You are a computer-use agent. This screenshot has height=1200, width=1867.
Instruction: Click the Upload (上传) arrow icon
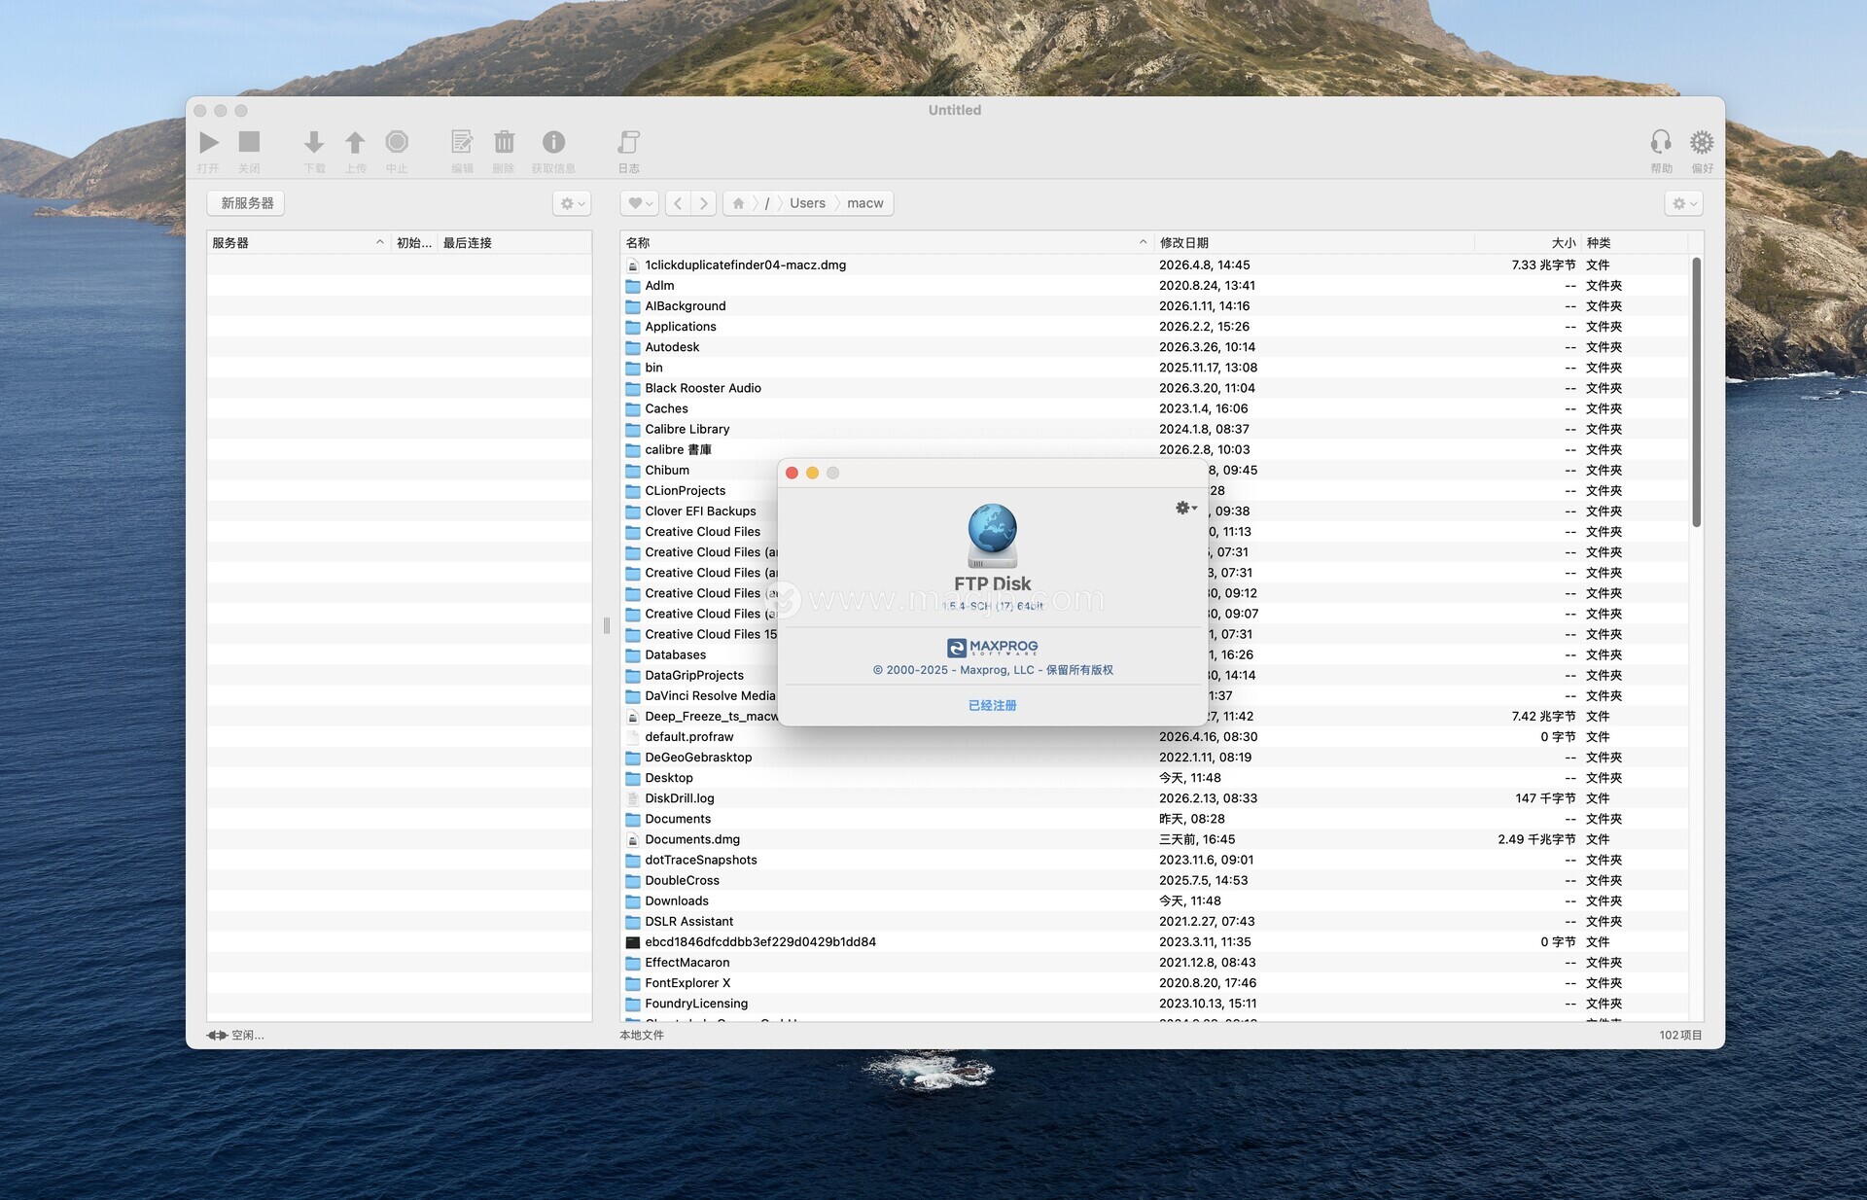(355, 143)
